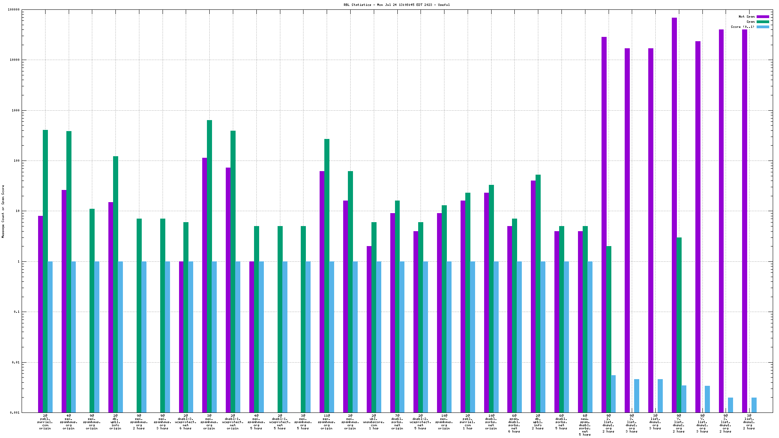Click the Not Spam legend text
The height and width of the screenshot is (438, 779).
click(x=746, y=16)
